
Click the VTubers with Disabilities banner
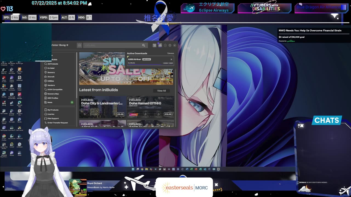pyautogui.click(x=264, y=8)
